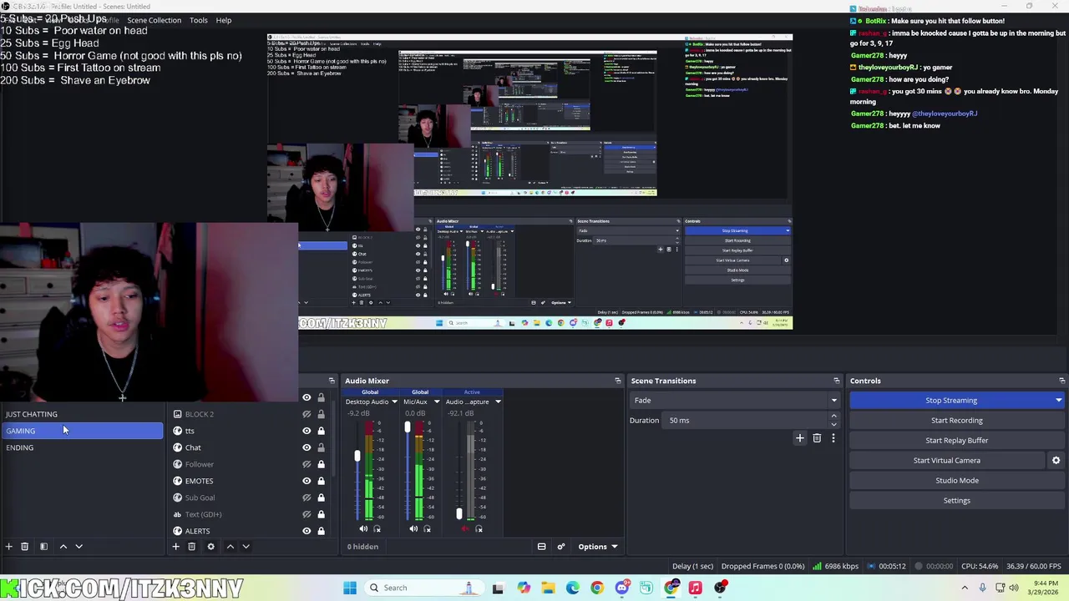Add a scene transition with plus icon
Viewport: 1069px width, 601px height.
tap(799, 438)
